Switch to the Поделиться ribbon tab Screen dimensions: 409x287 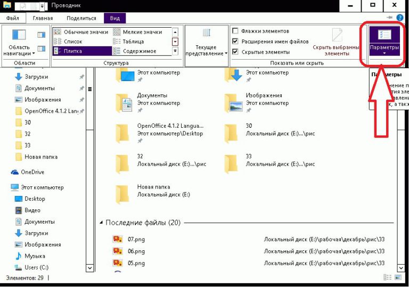pos(81,18)
